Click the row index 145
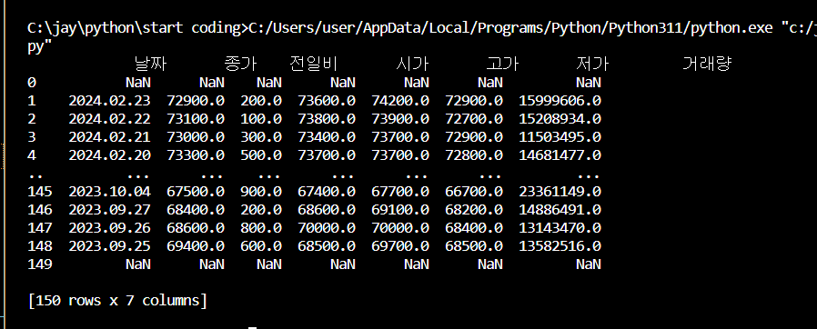Viewport: 817px width, 329px height. 40,192
